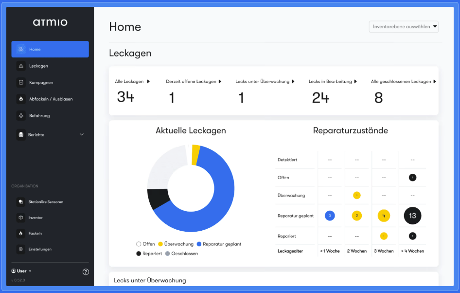Open the Einstellungen gear icon
This screenshot has width=460, height=293.
click(x=20, y=249)
